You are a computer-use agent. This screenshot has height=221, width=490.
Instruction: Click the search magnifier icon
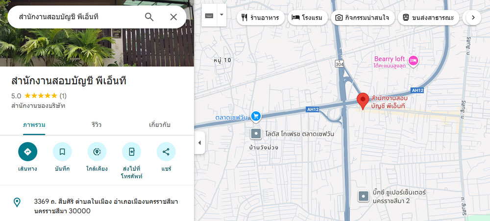[149, 17]
